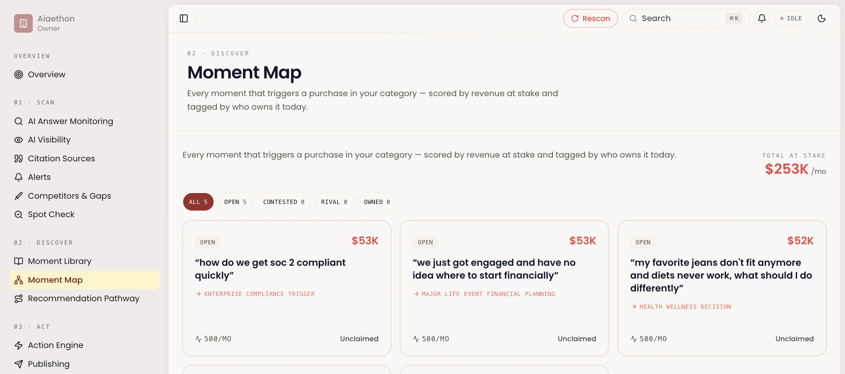
Task: Go to Spot Check
Action: [x=84, y=215]
